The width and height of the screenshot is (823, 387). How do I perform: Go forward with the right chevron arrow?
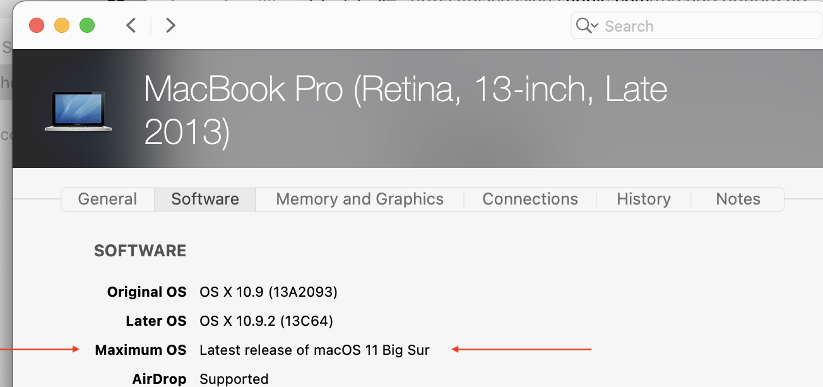click(170, 26)
